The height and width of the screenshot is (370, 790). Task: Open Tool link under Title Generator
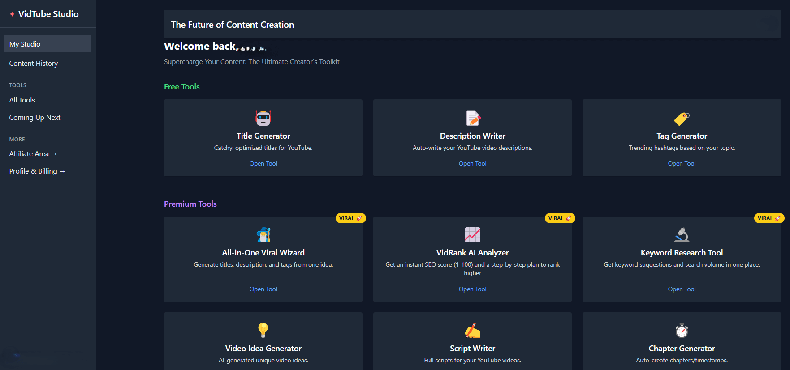263,164
